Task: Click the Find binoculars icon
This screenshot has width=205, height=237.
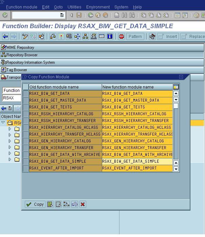Action: (124, 15)
